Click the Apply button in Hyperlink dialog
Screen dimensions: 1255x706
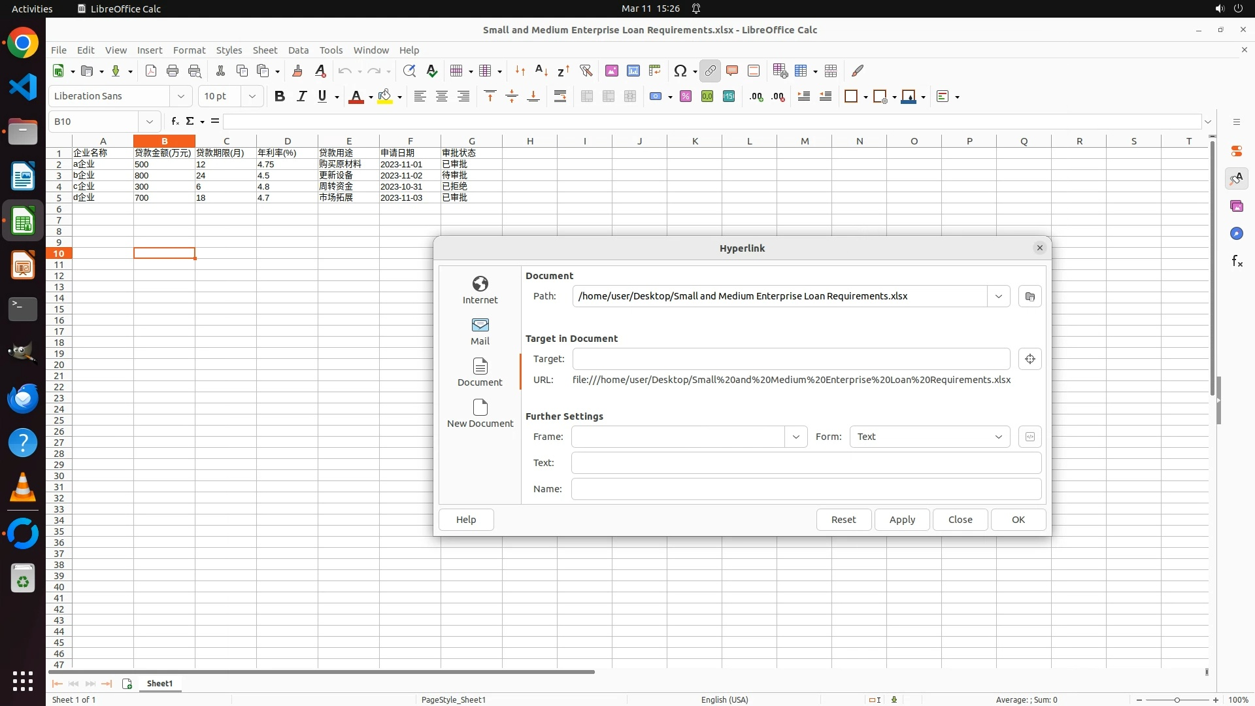[x=901, y=520]
